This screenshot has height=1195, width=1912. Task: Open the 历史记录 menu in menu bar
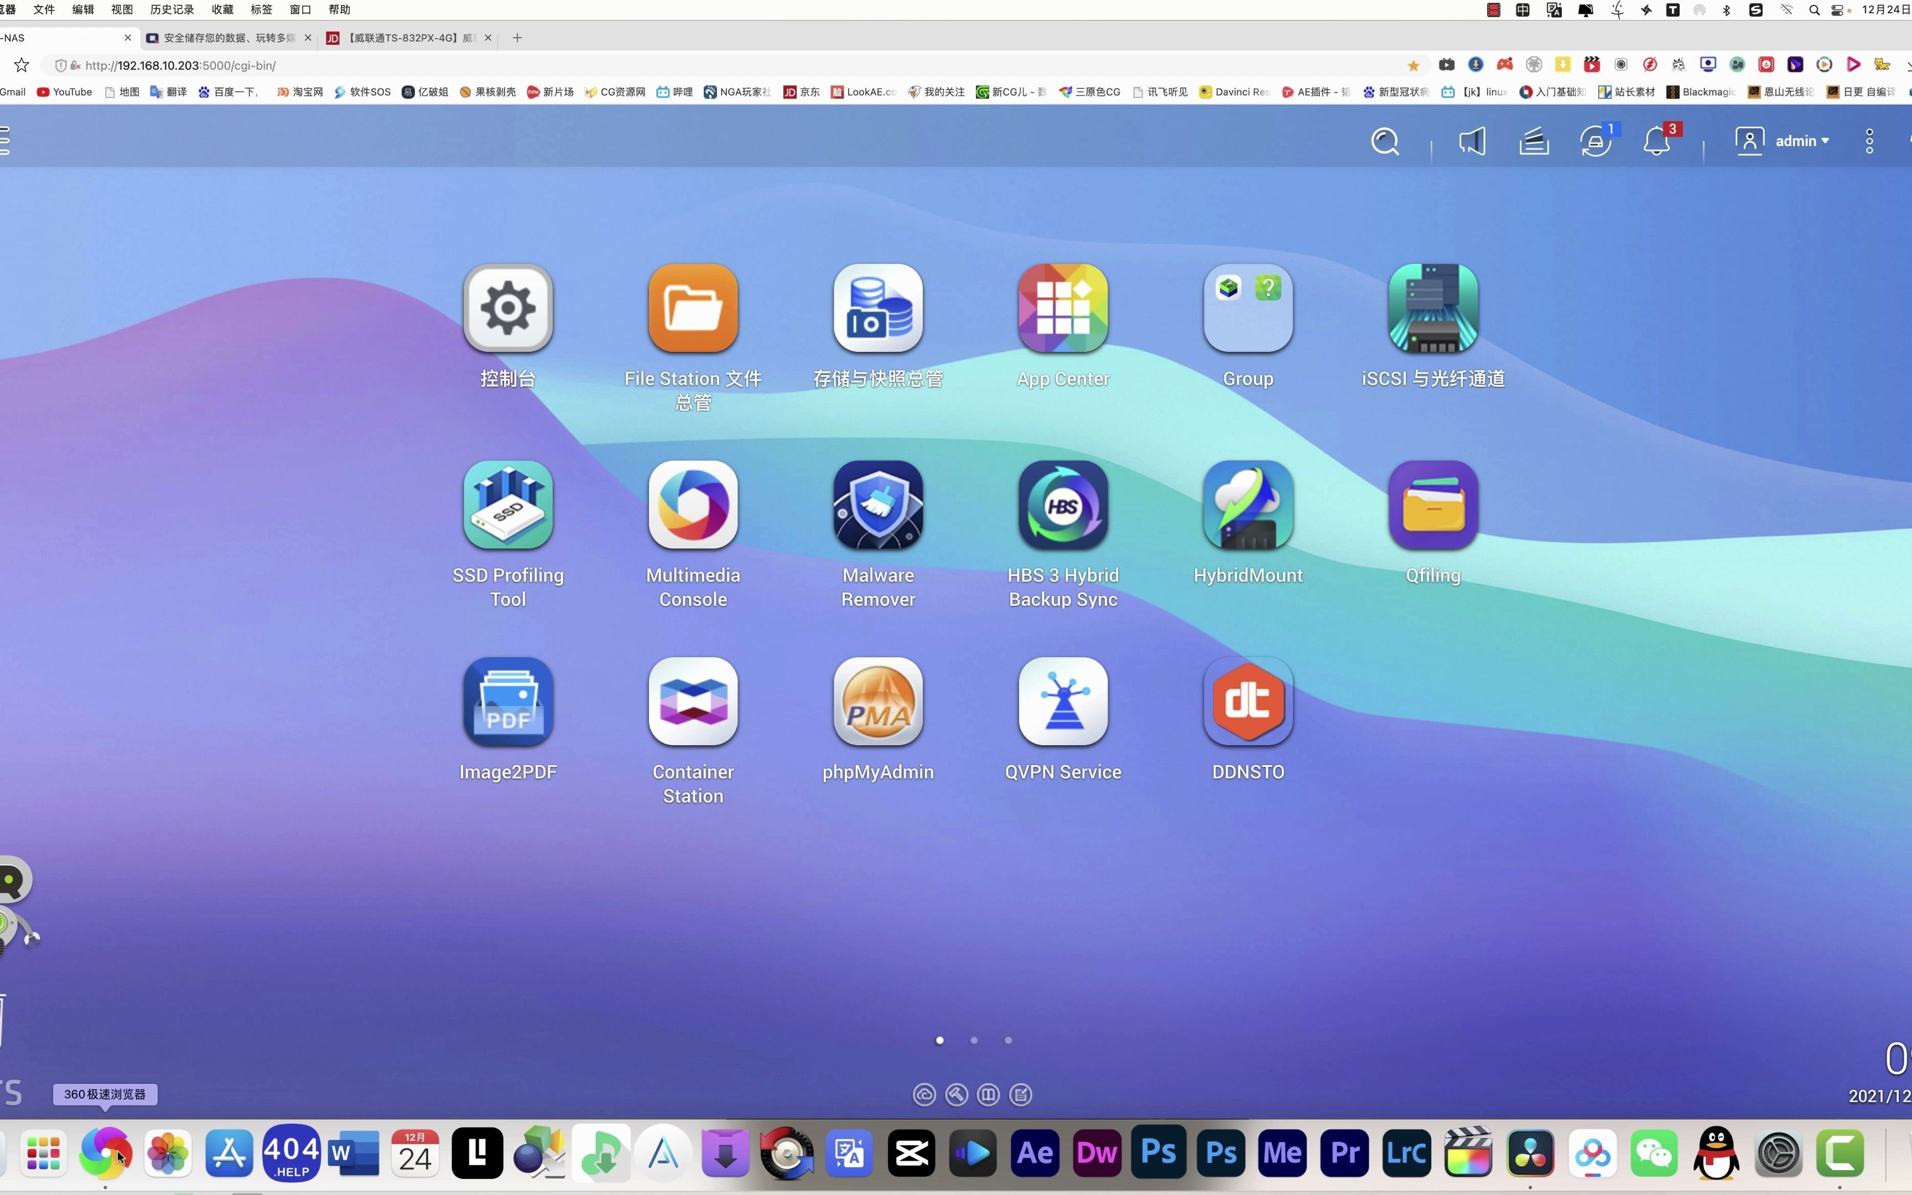click(172, 9)
